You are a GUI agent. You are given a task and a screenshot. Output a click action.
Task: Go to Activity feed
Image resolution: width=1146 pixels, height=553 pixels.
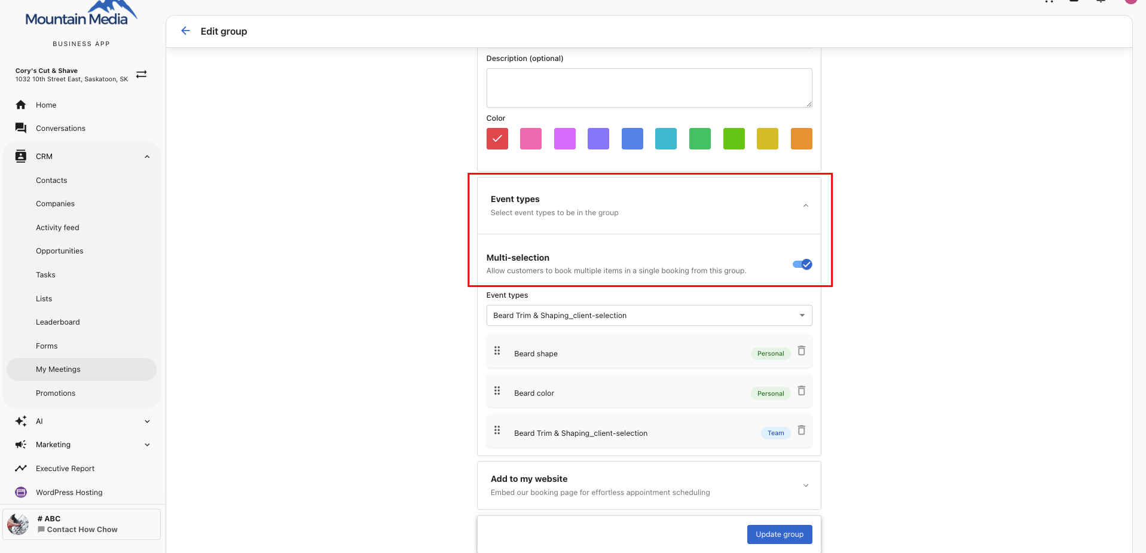(57, 228)
